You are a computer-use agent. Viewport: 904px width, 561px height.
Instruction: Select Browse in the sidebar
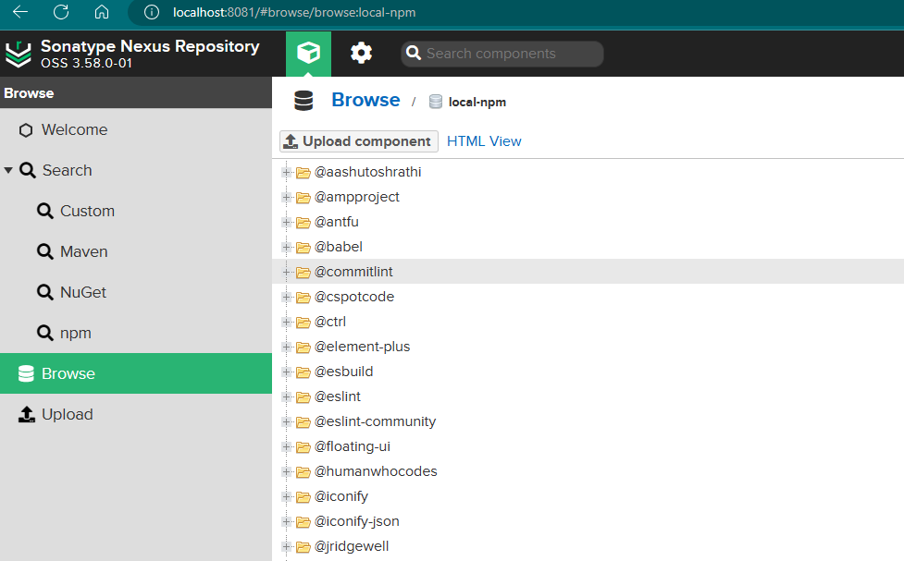pyautogui.click(x=136, y=373)
